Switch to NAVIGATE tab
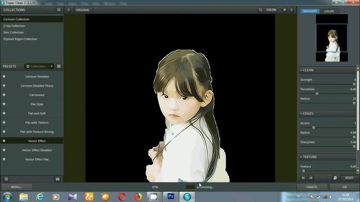Viewport: 360px width, 202px height. click(310, 11)
